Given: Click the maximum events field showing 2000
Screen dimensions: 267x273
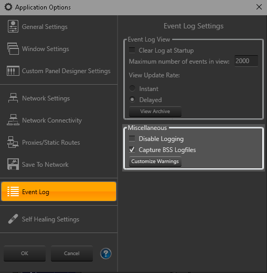Looking at the screenshot, I should (246, 61).
